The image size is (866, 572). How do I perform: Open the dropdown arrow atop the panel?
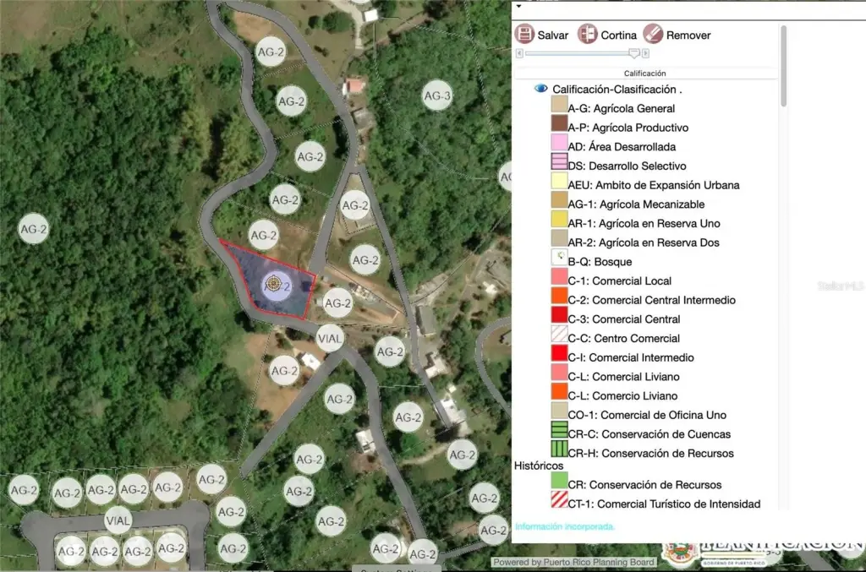point(518,6)
